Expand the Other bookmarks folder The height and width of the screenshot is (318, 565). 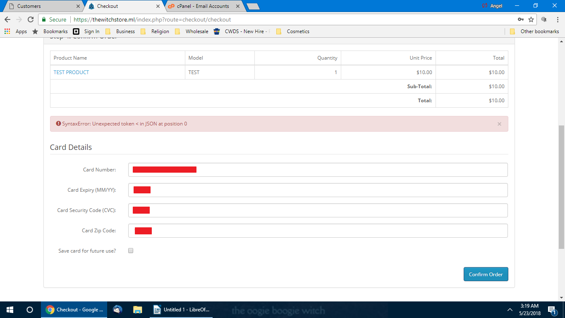pos(534,31)
